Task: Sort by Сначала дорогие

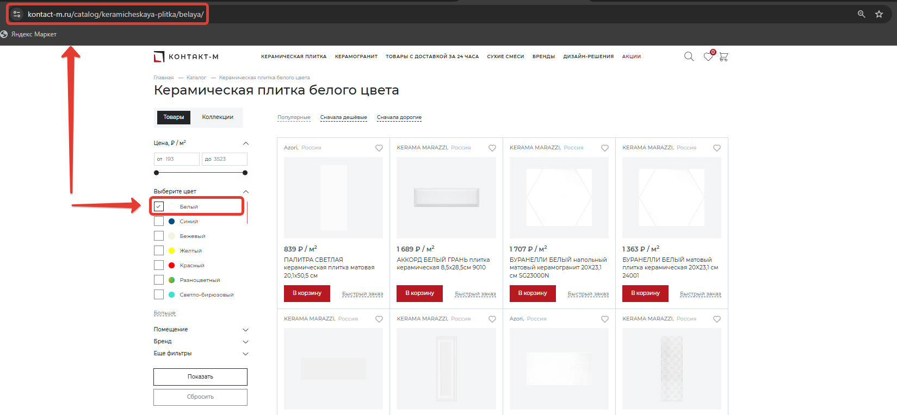Action: [x=399, y=117]
